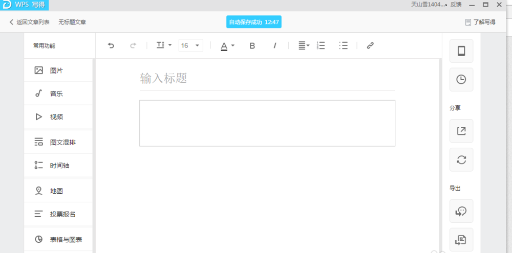This screenshot has width=512, height=253.
Task: Expand text alignment dropdown
Action: tap(304, 45)
